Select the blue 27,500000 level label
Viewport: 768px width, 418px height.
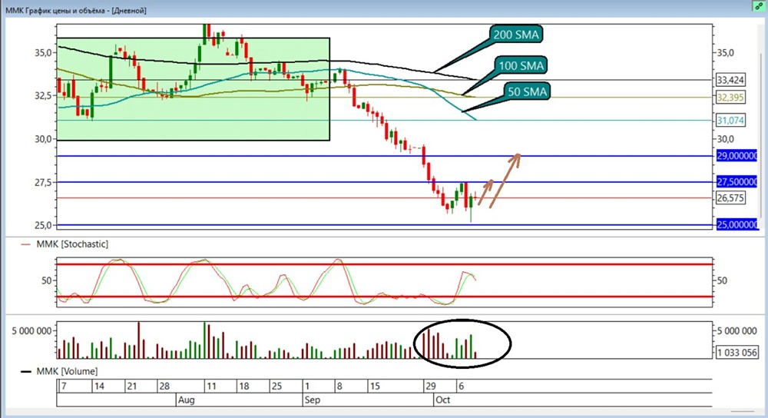(737, 182)
